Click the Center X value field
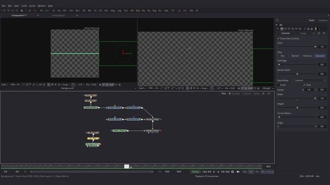This screenshot has height=185, width=330. 309,90
